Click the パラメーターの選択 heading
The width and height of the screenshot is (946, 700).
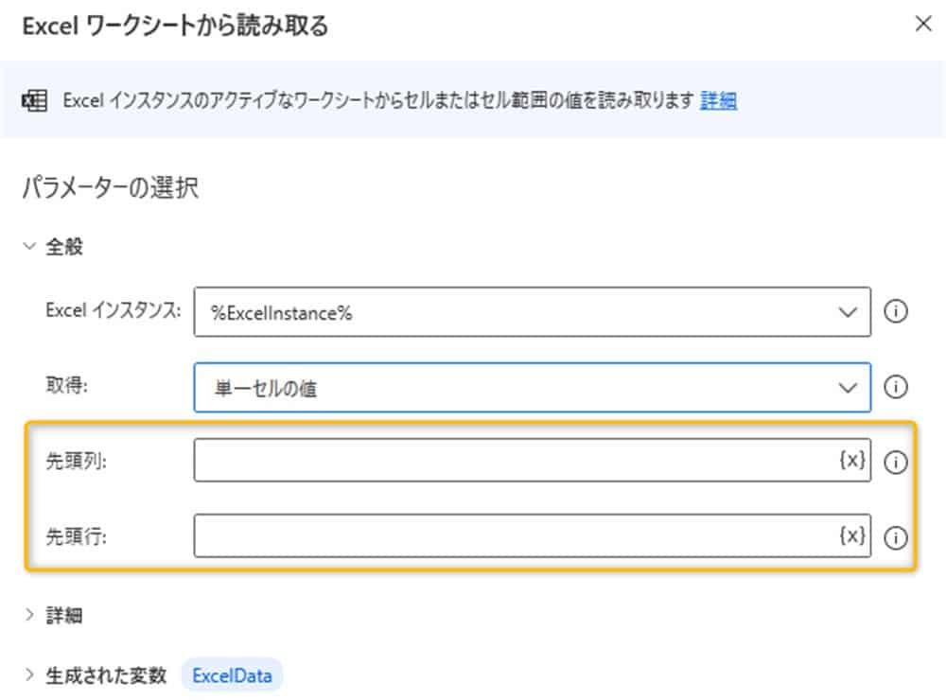point(110,188)
